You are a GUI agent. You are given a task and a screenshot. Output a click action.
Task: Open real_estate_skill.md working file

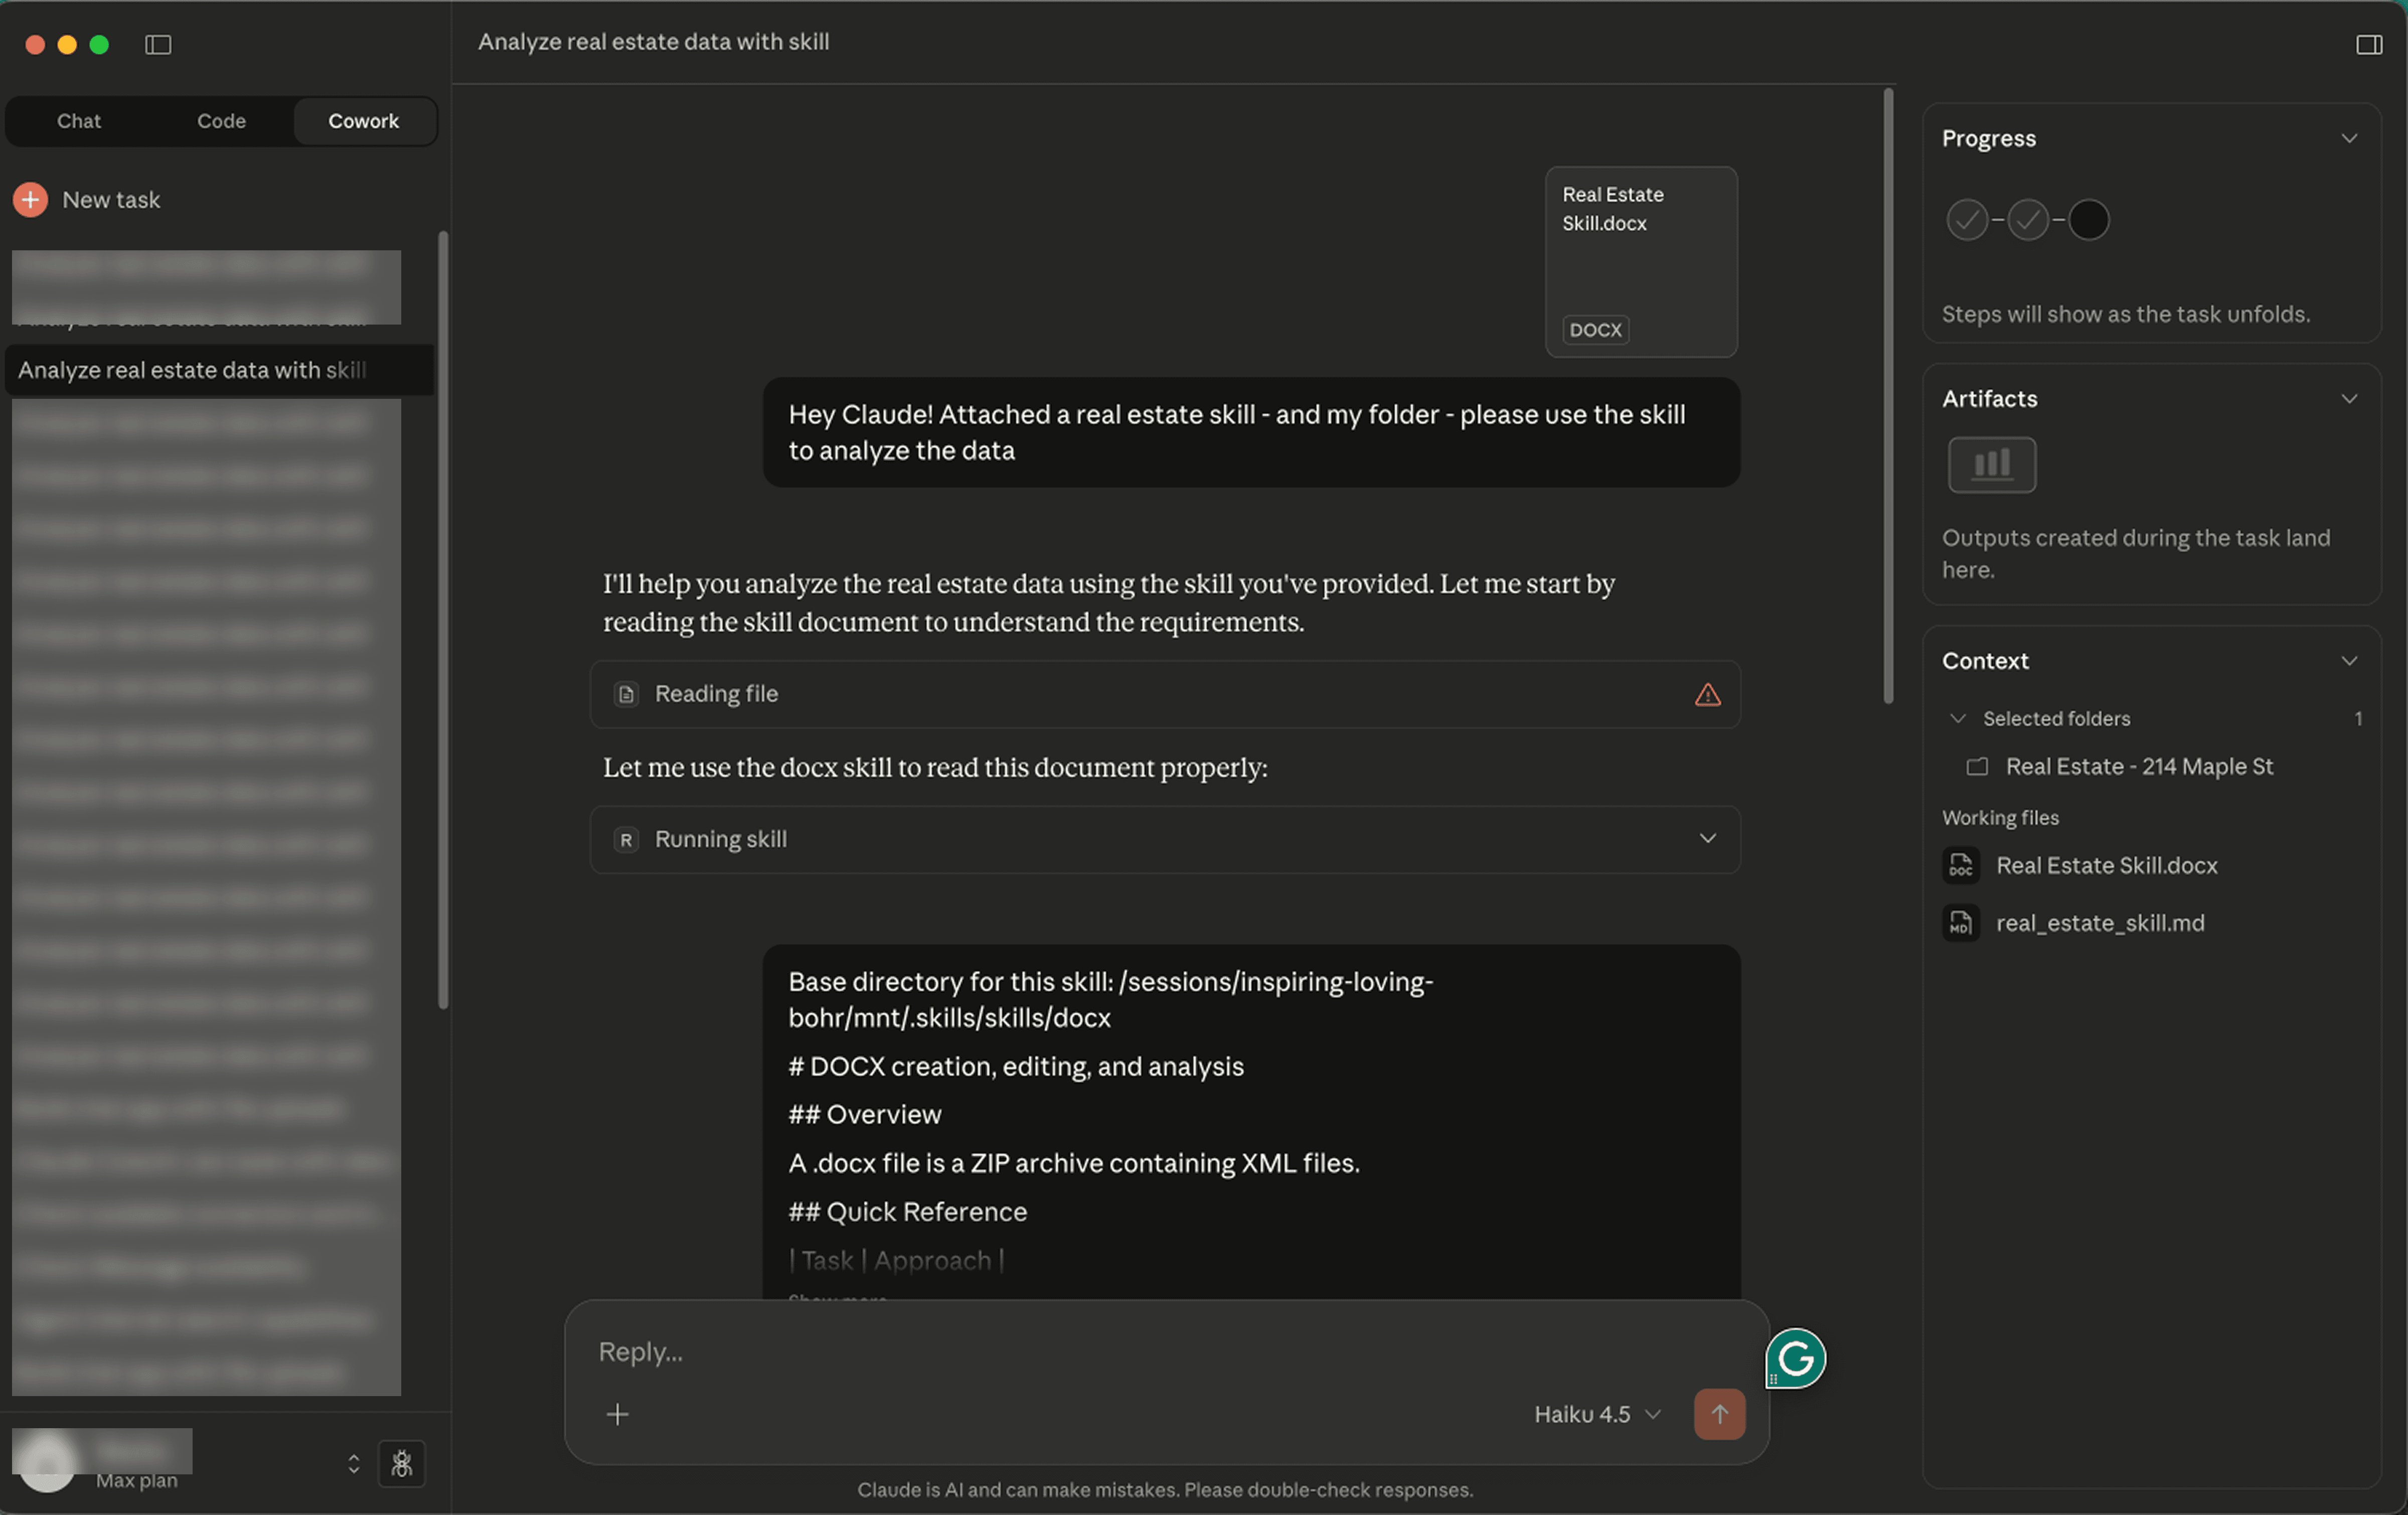[x=2099, y=922]
